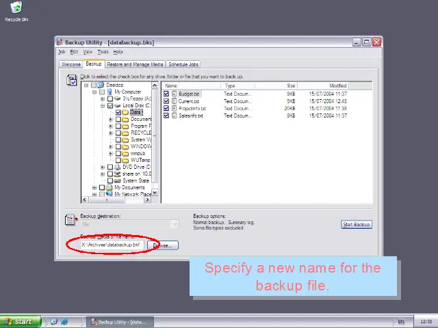Image resolution: width=438 pixels, height=328 pixels.
Task: Select the Data folder icon in tree
Action: pos(126,113)
